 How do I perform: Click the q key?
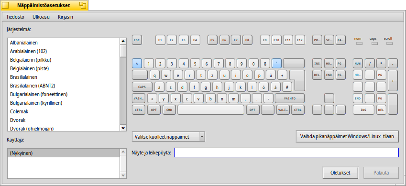[x=154, y=75]
